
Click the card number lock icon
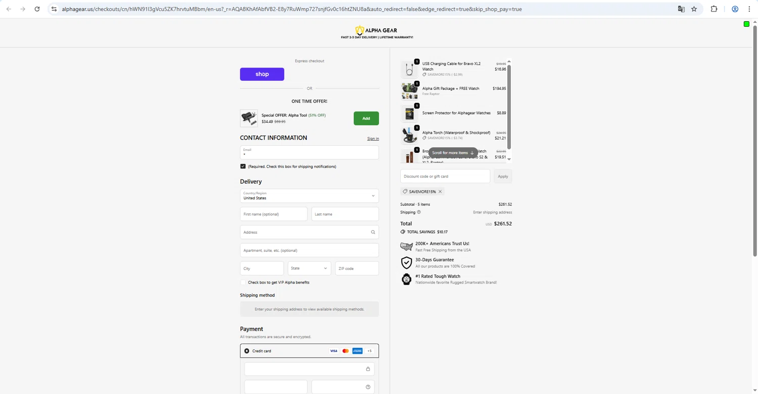(x=368, y=369)
